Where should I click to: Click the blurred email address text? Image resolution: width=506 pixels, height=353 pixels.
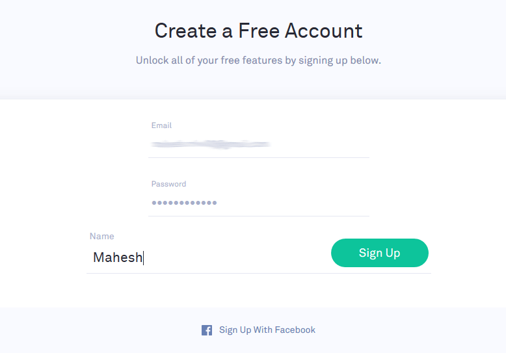click(211, 144)
